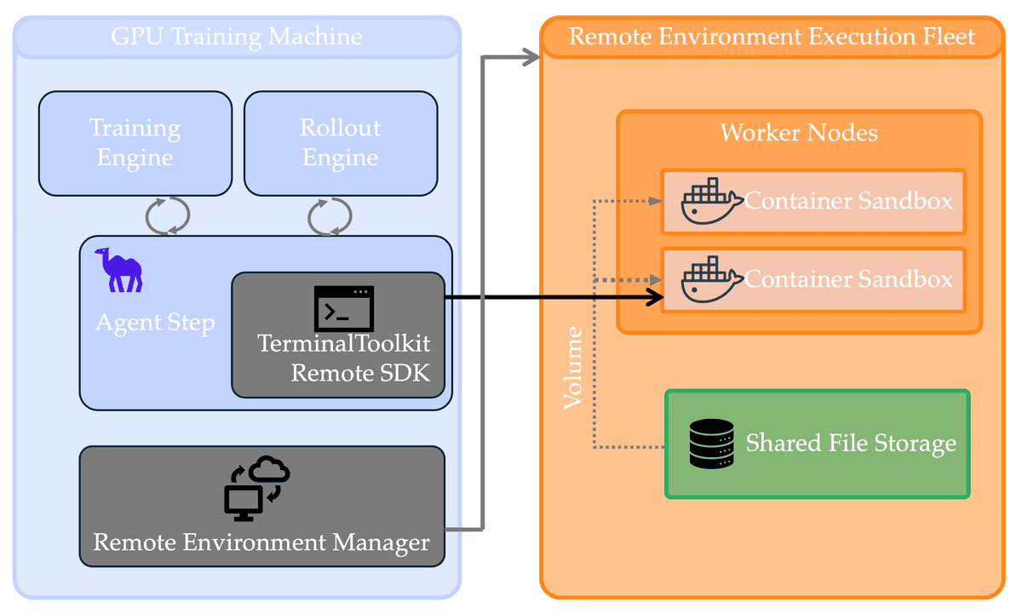Click the circular arrows below Training Engine
The height and width of the screenshot is (613, 1022).
(x=167, y=216)
